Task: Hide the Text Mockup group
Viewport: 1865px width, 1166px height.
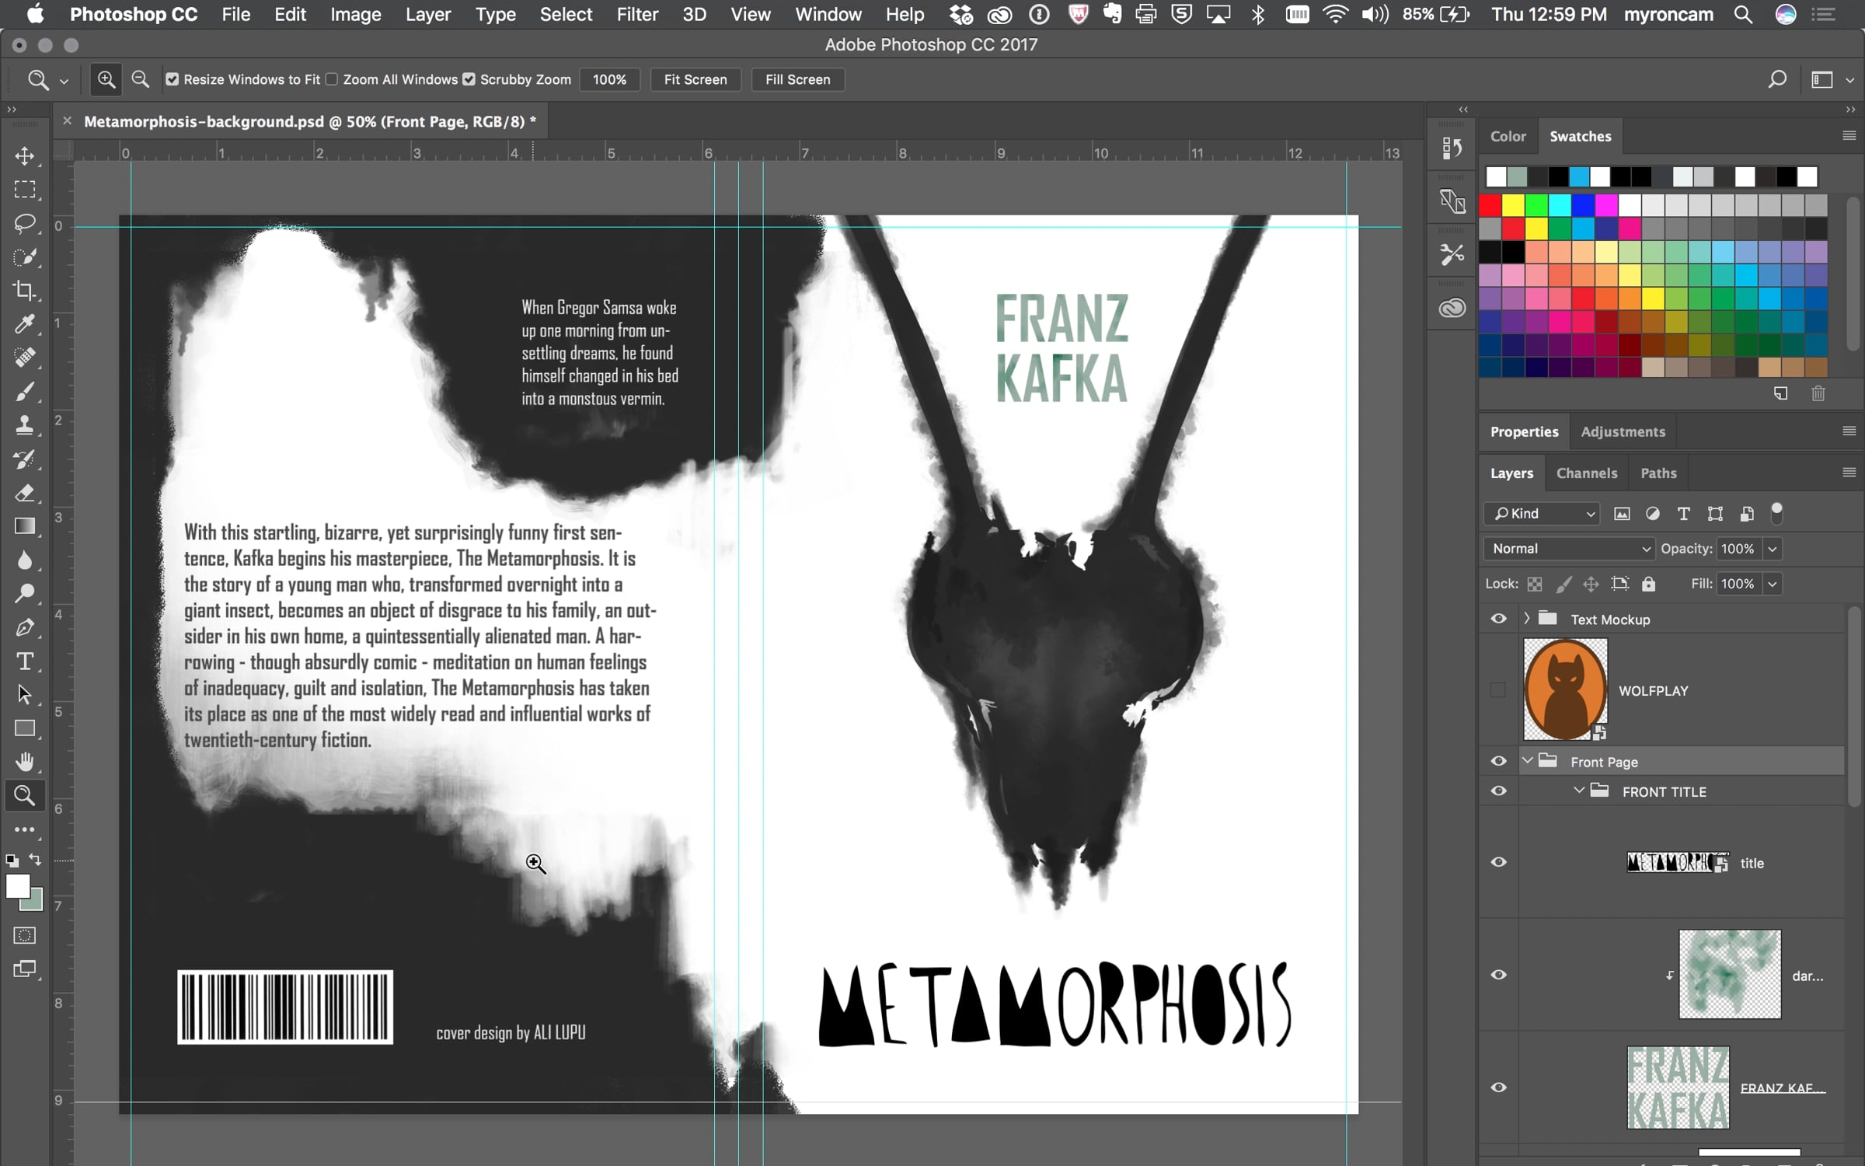Action: (1498, 619)
